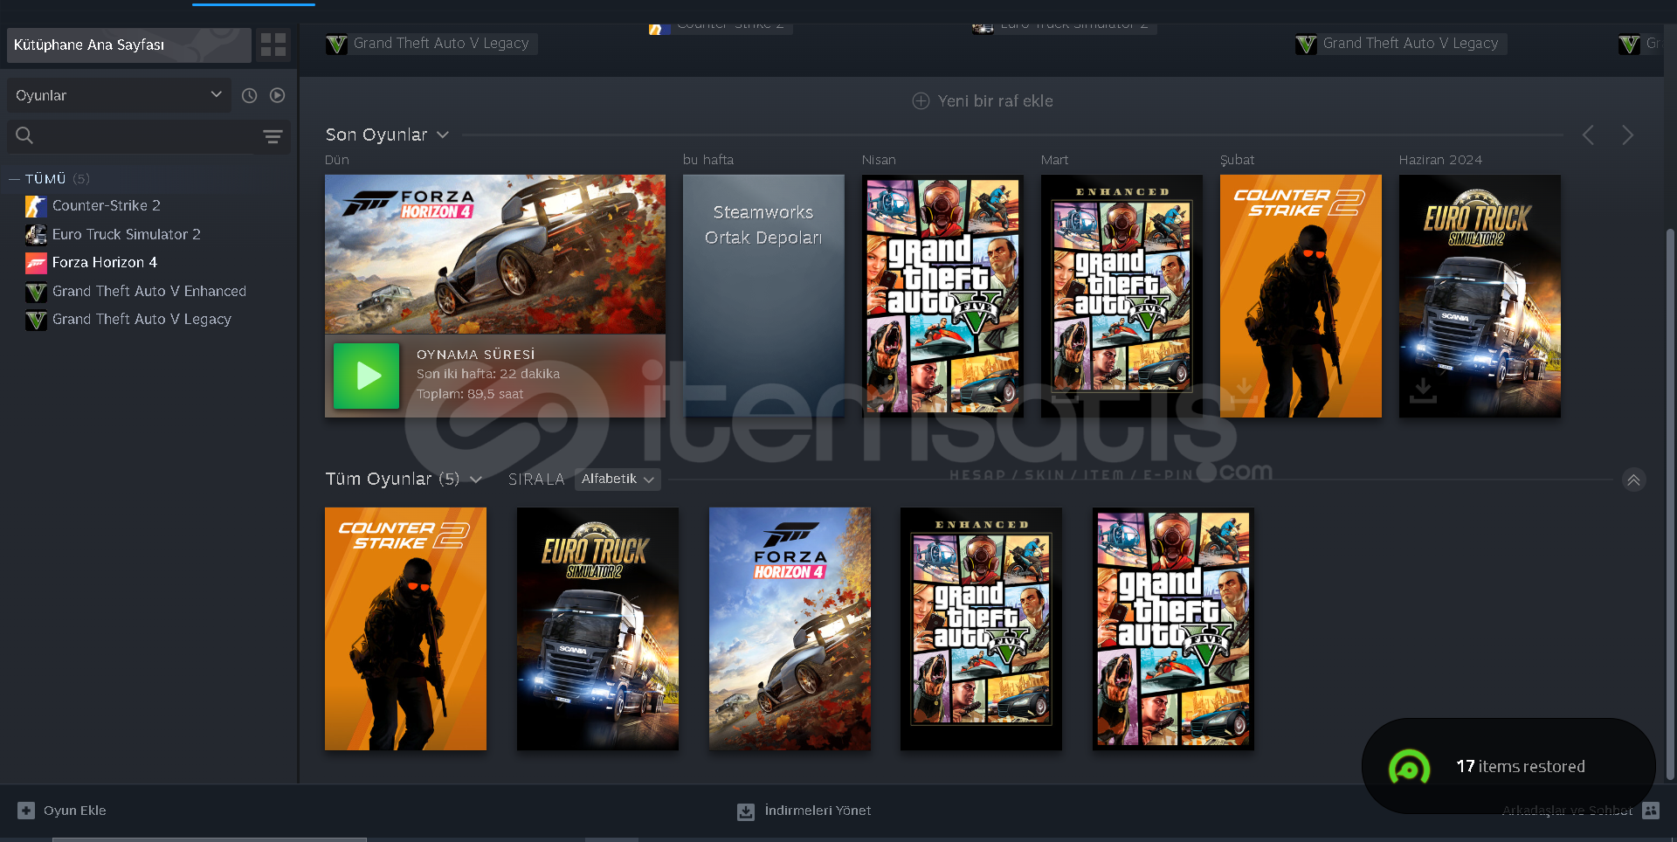Collapse the TÜMÜ games list
Viewport: 1677px width, 842px height.
click(x=14, y=179)
